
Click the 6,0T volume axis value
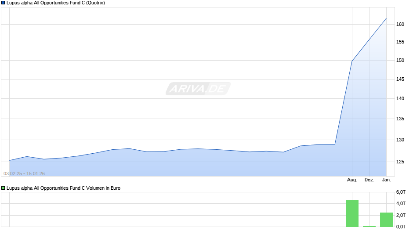coord(401,192)
